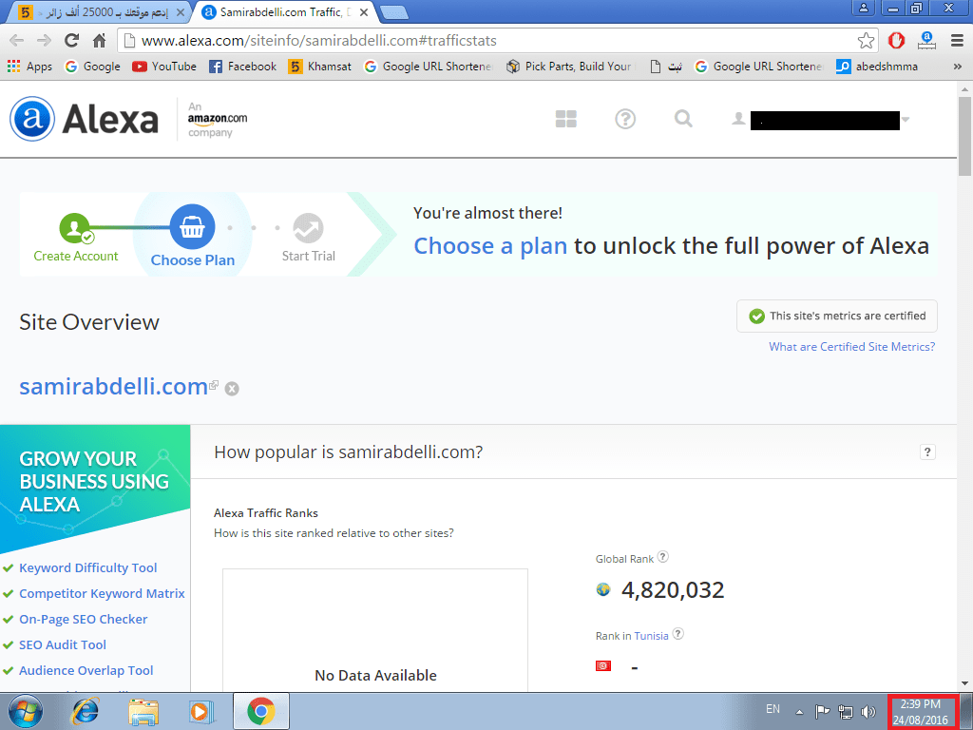
Task: Click Rank in Tunisia help icon
Action: coord(678,634)
